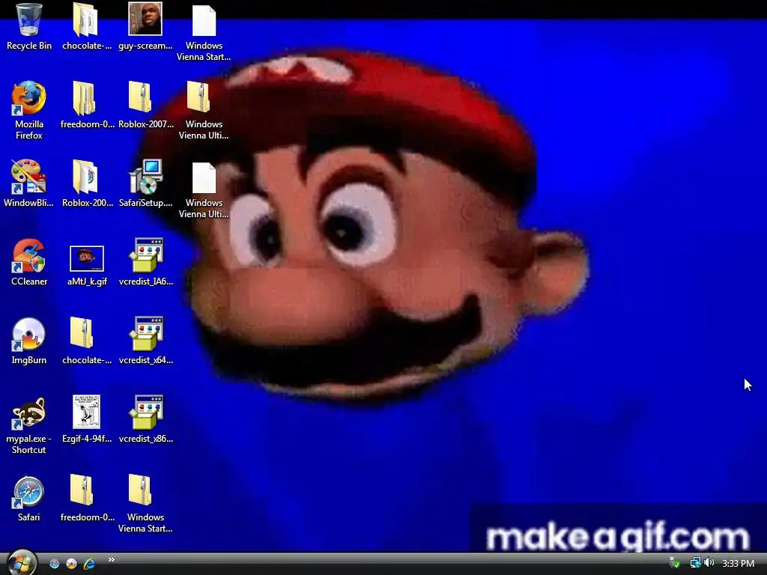The height and width of the screenshot is (575, 767).
Task: Open the Recycle Bin icon
Action: pyautogui.click(x=29, y=20)
